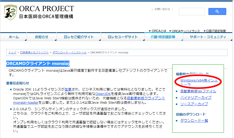The height and width of the screenshot is (138, 234).
Task: Click the 旧版のダウンロード heading
Action: 191,114
